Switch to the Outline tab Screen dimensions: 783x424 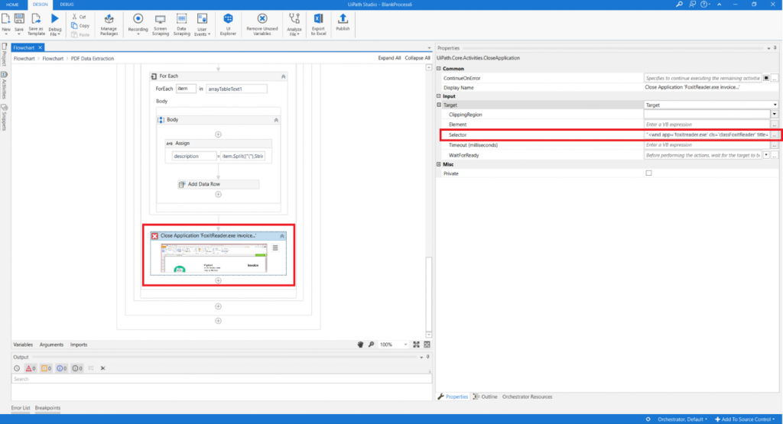486,396
